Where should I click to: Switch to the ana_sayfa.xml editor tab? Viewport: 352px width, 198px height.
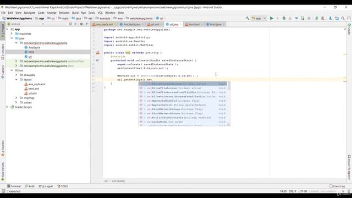click(105, 24)
